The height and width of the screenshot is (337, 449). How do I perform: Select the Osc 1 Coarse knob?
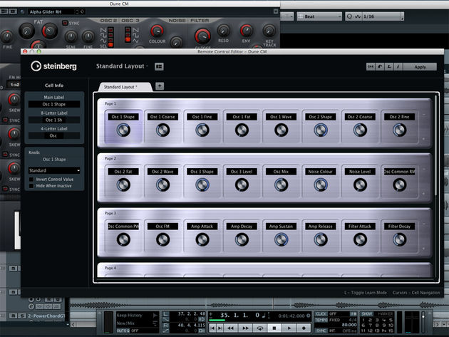(x=162, y=130)
